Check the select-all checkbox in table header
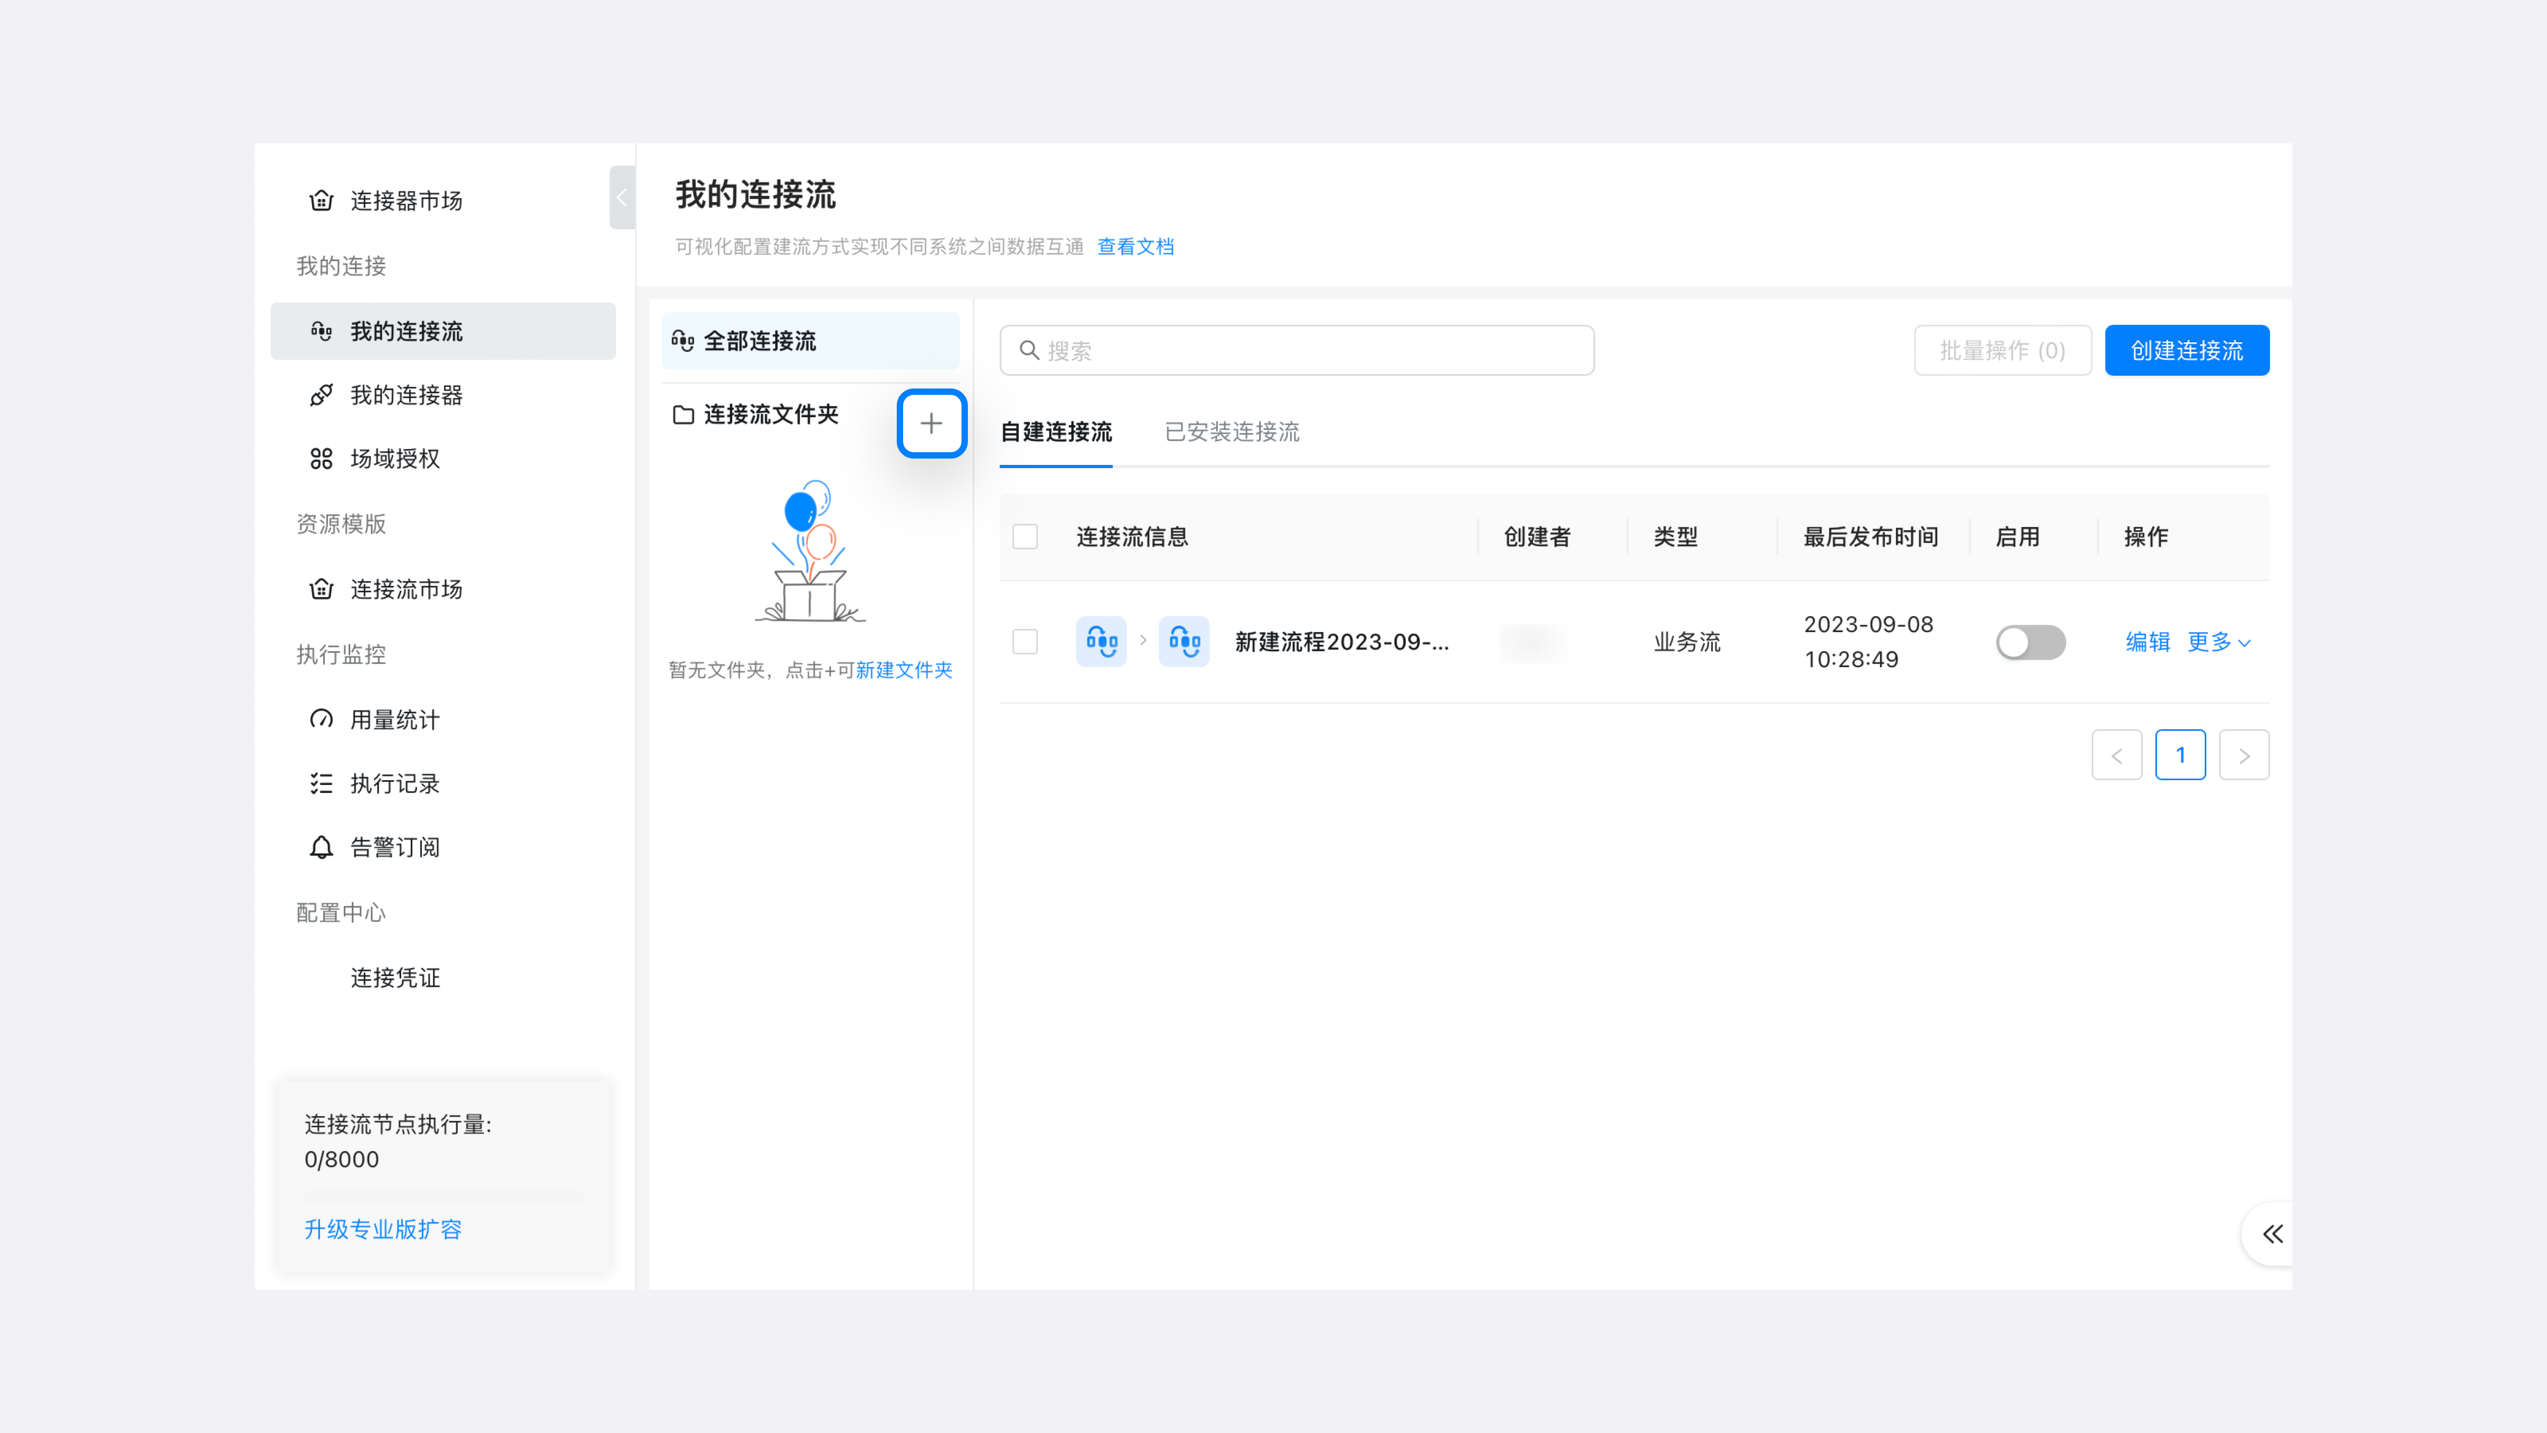 [x=1025, y=536]
